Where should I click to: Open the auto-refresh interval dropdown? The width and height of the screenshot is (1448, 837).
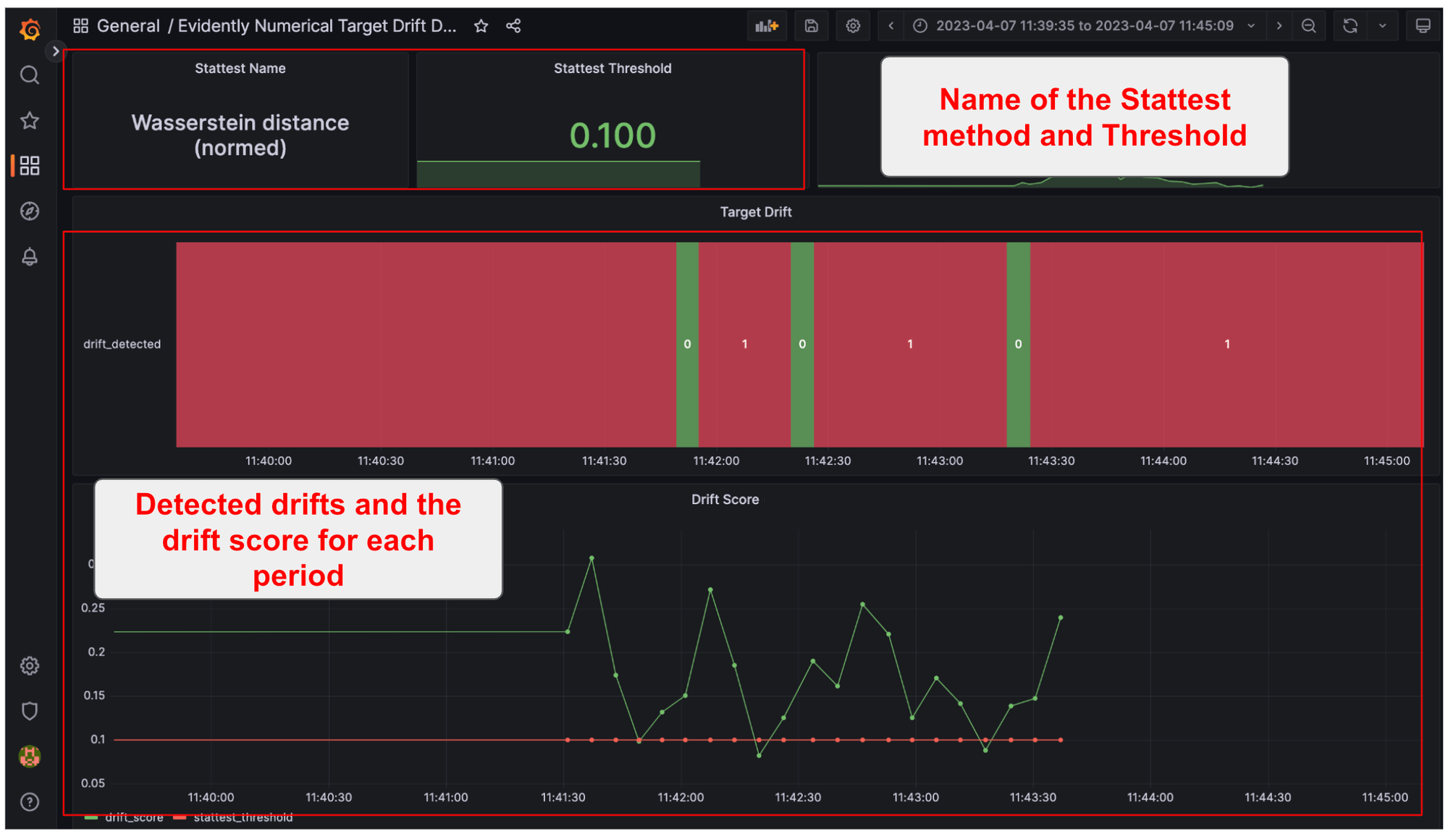[1384, 25]
